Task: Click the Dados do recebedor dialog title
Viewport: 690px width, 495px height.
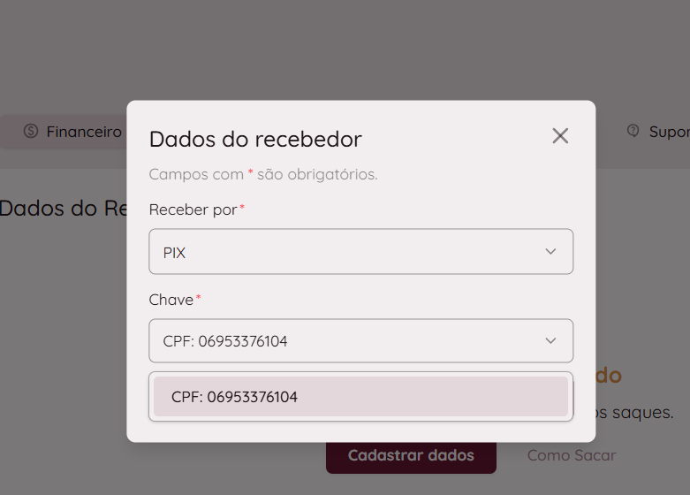Action: coord(255,139)
